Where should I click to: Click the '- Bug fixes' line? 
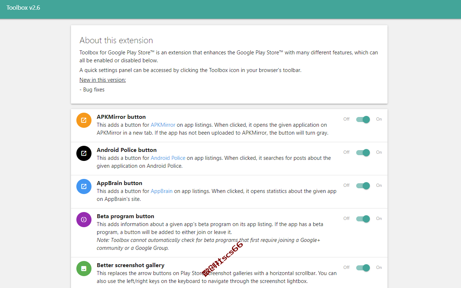click(92, 90)
